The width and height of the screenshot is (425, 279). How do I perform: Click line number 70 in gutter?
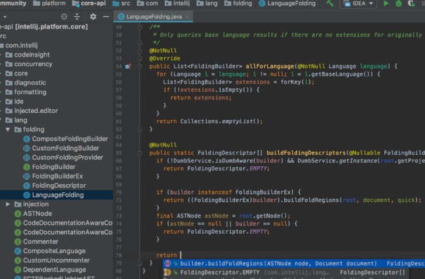[x=119, y=192]
